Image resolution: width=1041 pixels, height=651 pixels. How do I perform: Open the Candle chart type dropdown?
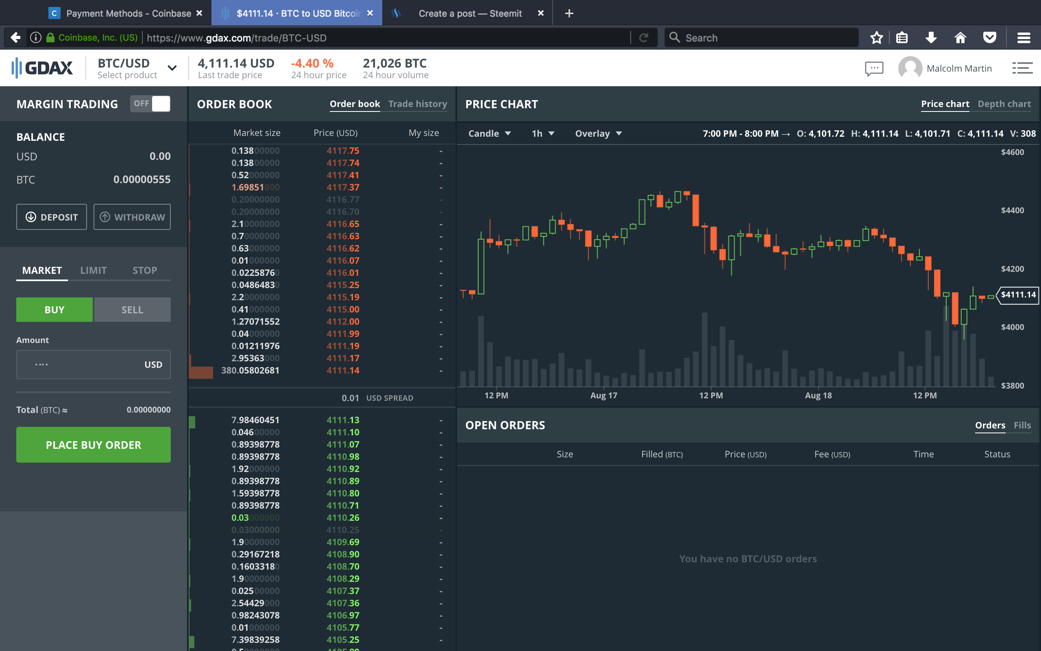(x=489, y=133)
